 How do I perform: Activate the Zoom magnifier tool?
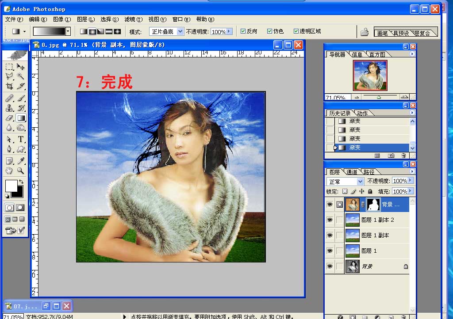pyautogui.click(x=20, y=171)
